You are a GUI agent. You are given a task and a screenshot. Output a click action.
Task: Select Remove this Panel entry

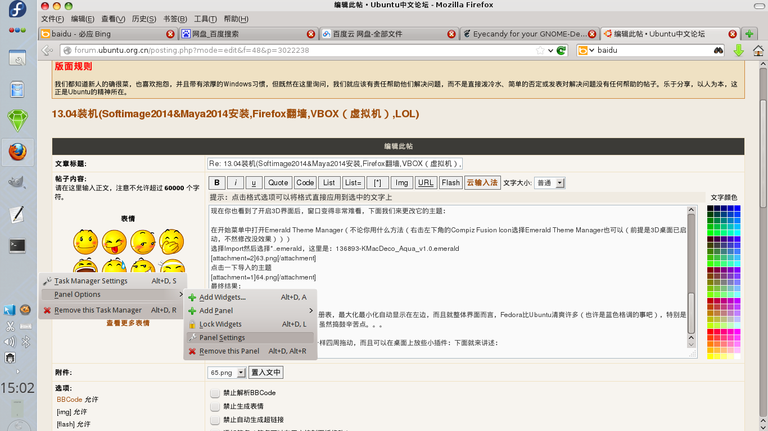click(x=250, y=351)
